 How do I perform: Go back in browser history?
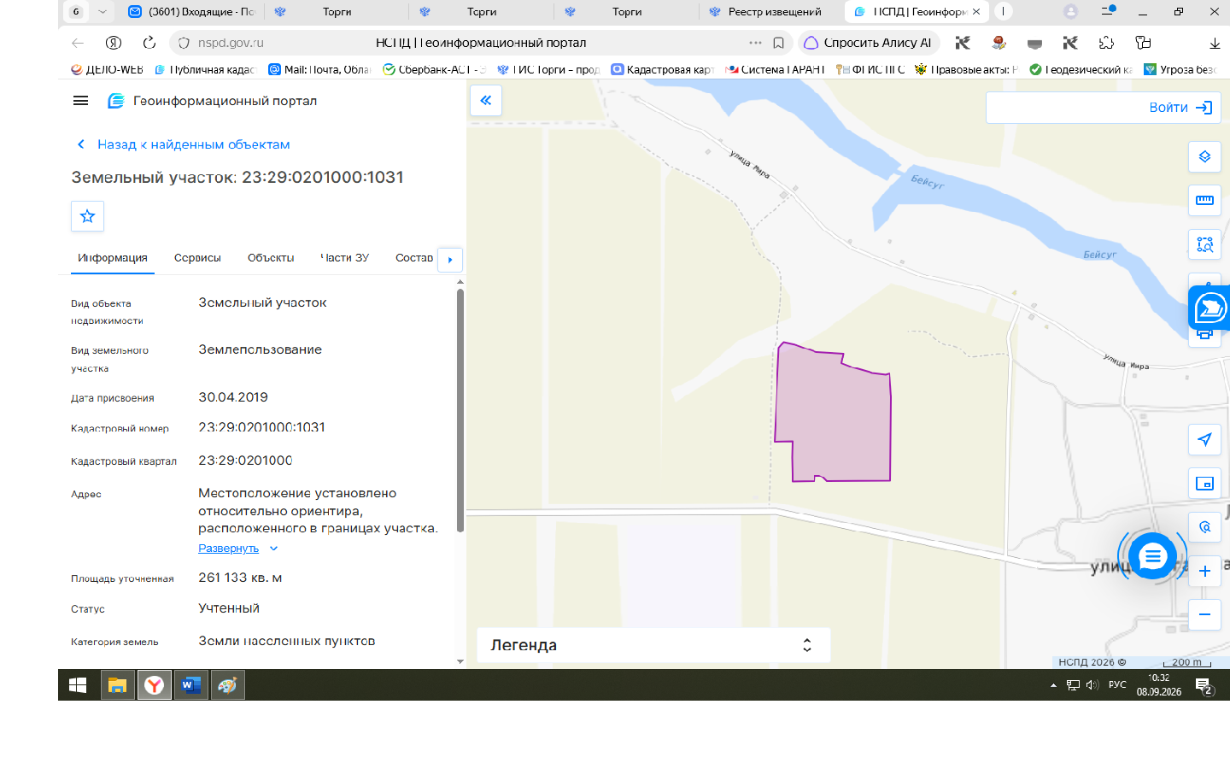78,43
